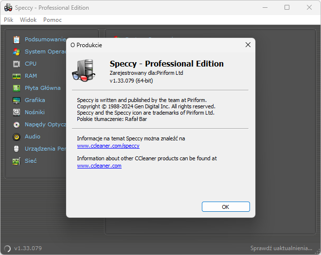Click the Sieć network card icon
This screenshot has height=255, width=321.
[x=17, y=161]
